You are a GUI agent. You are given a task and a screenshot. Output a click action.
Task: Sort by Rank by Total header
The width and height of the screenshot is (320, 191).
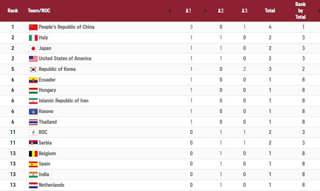tap(301, 11)
